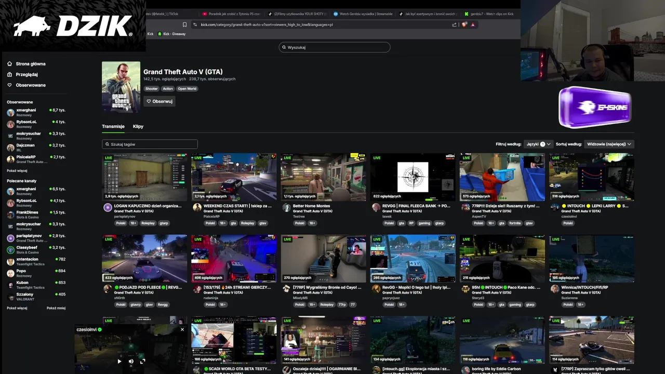Click xmerghani avatar under Obserwowane

(x=10, y=112)
